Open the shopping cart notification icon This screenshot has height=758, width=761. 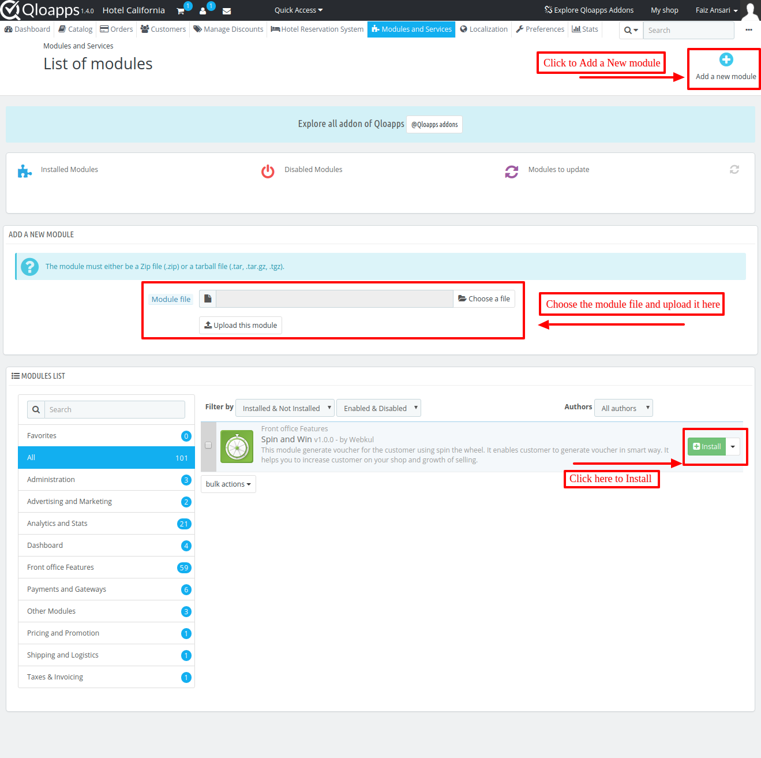tap(181, 11)
